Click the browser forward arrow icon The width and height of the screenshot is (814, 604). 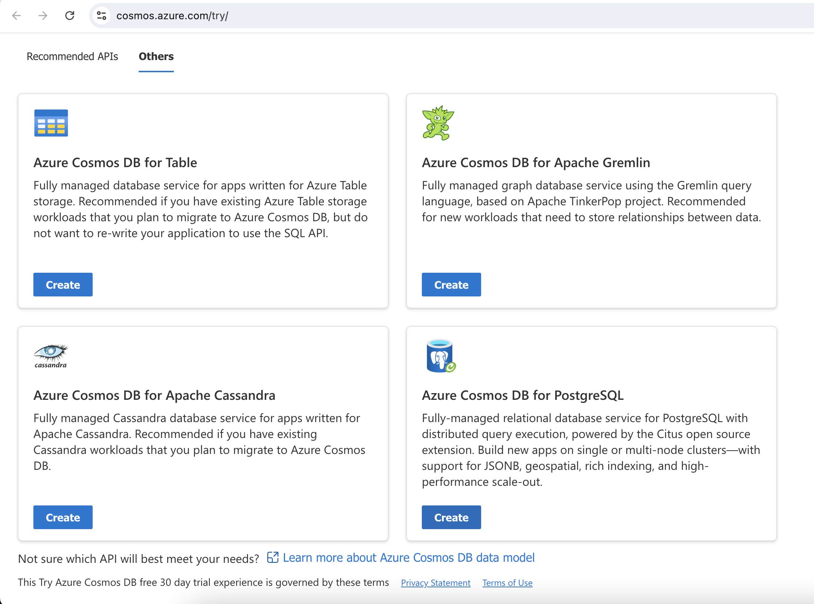(43, 16)
